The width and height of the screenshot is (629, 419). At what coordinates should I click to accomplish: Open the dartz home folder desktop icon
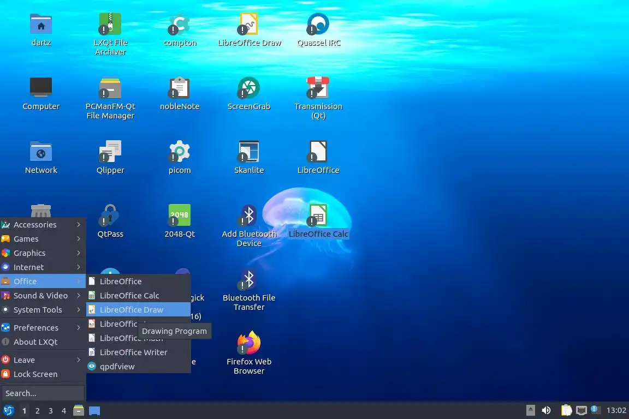tap(41, 24)
